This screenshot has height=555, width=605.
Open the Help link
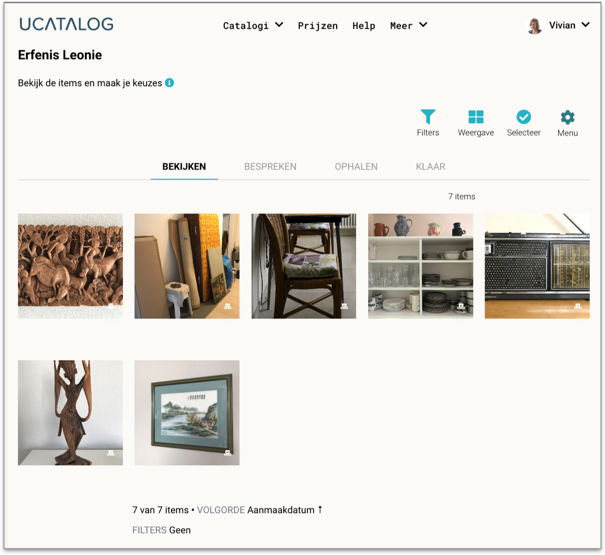[364, 26]
